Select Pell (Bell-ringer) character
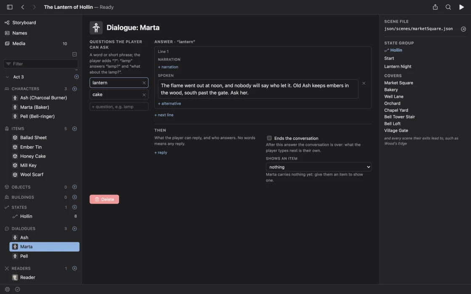Viewport: 471px width, 294px height. (x=37, y=116)
